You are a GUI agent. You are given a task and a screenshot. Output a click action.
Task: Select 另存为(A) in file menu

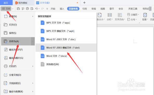18,41
